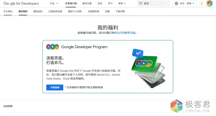Click the stacked membership cards illustration
Viewport: 216px width, 116px height.
click(148, 68)
